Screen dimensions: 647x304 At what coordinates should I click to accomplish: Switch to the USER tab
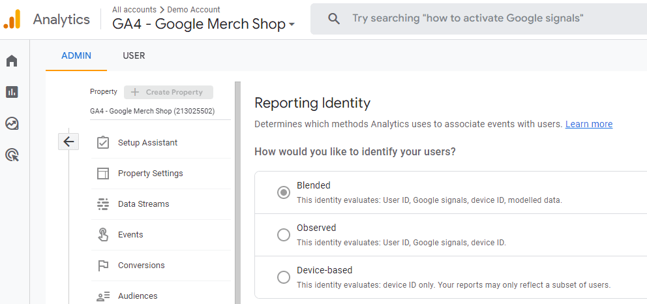point(134,55)
